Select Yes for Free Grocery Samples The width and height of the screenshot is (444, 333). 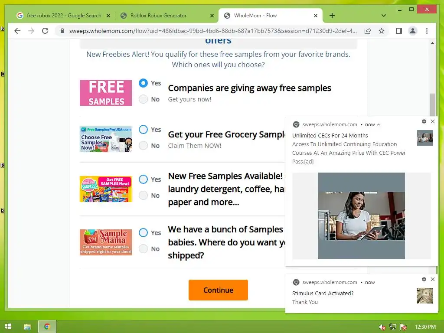click(x=143, y=129)
